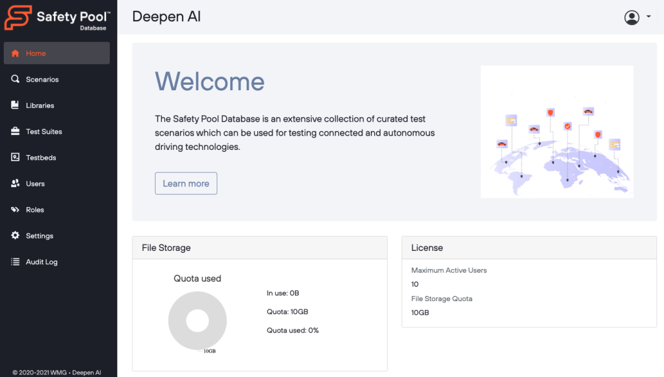Click the 'In use: 0B' text

[283, 293]
